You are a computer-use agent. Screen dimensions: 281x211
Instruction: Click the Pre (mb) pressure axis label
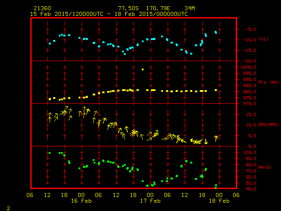click(x=268, y=82)
